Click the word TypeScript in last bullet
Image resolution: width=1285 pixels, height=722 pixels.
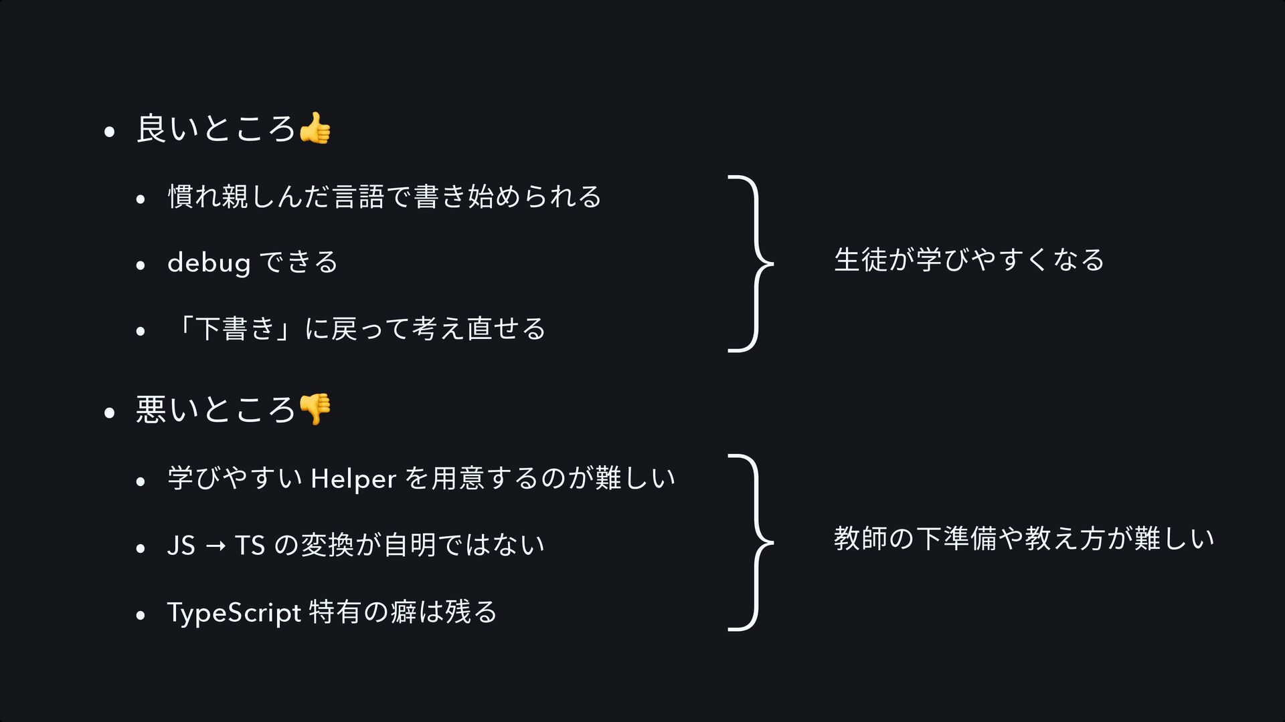234,613
